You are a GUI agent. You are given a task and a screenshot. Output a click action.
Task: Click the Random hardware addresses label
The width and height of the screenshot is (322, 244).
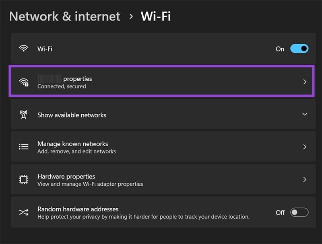(78, 209)
